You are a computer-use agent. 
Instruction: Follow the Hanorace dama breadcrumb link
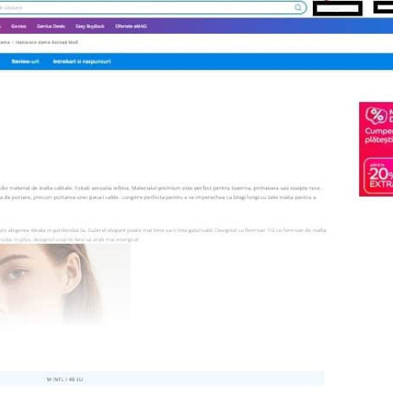[x=46, y=42]
